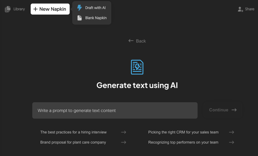Click the Library stacked pages icon
258x156 pixels.
point(8,9)
